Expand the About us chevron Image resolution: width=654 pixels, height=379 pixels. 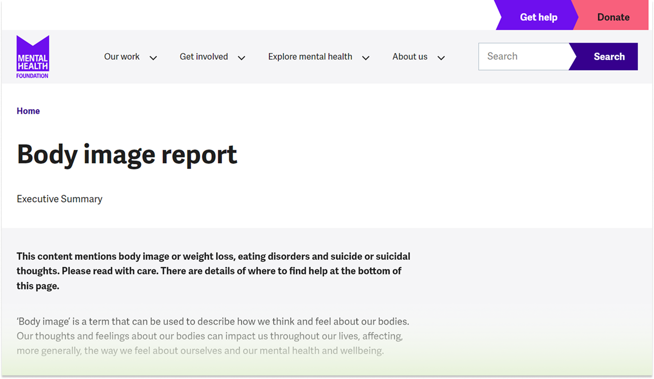point(441,58)
